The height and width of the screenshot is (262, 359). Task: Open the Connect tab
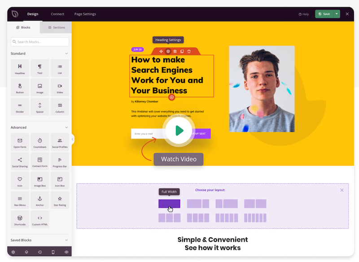57,14
